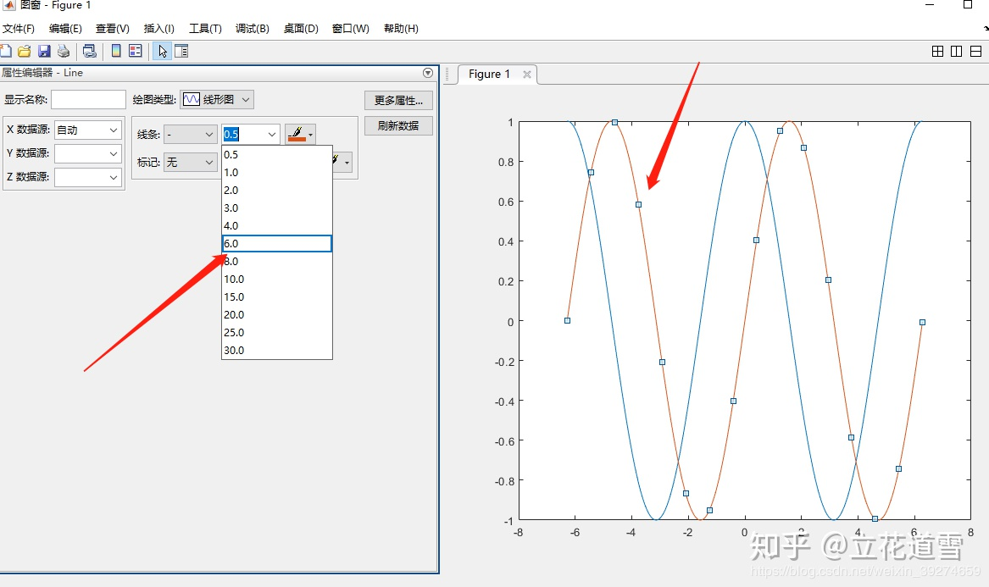The image size is (989, 587).
Task: Tile figures left/right layout icon
Action: point(956,51)
